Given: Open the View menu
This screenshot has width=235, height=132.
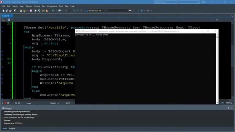Looking at the screenshot, I should tap(22, 6).
